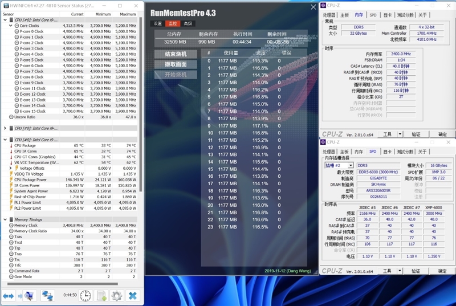
Task: Reset the elapsed time clock icon in HWiNFO
Action: click(x=85, y=296)
